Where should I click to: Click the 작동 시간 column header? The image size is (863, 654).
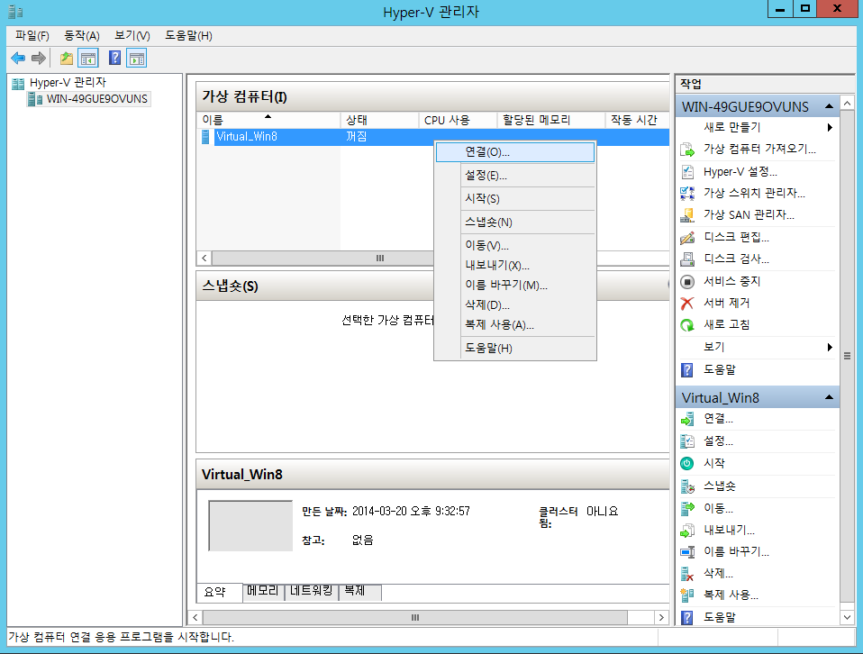[638, 120]
